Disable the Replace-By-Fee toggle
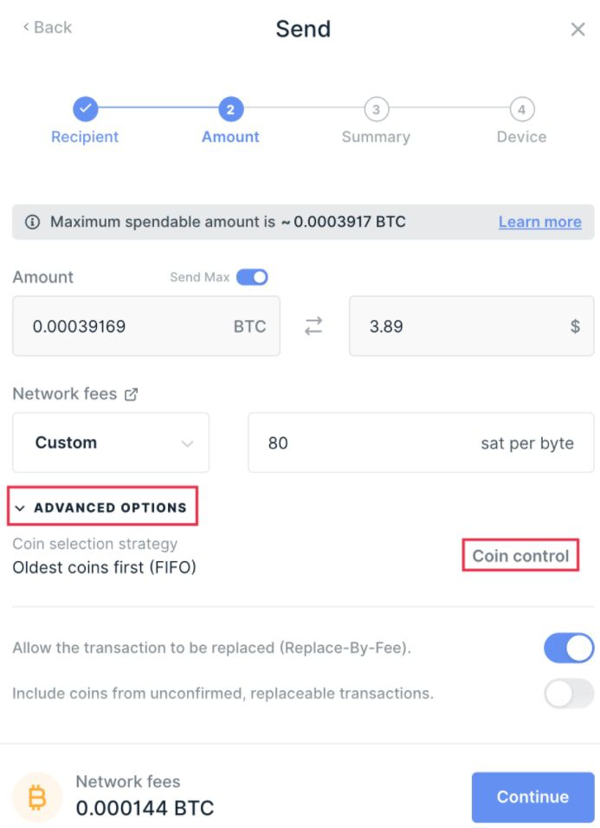Image resolution: width=600 pixels, height=828 pixels. coord(569,648)
